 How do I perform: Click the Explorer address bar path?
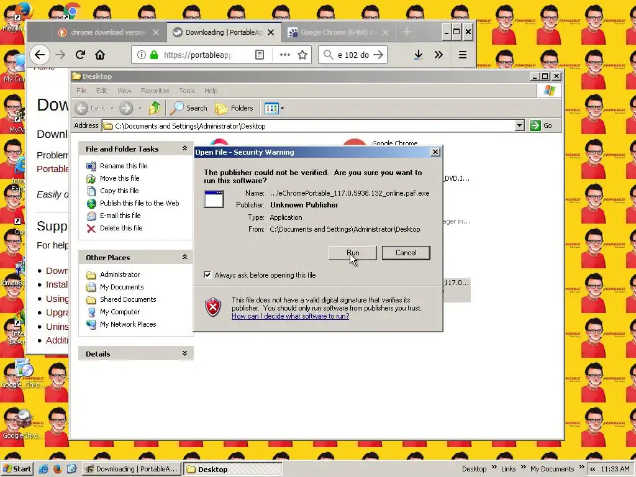[x=190, y=126]
